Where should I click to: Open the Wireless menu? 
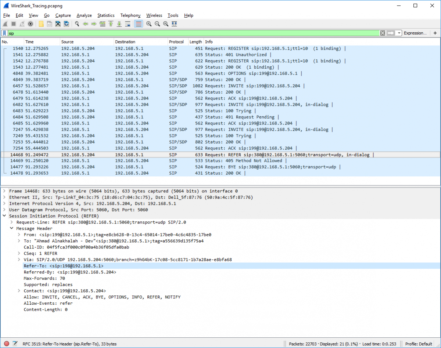(154, 15)
